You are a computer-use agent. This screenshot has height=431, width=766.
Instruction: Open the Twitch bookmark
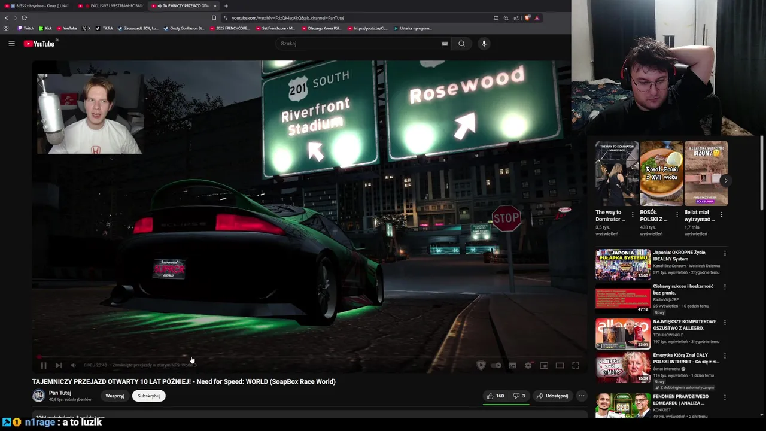pyautogui.click(x=26, y=28)
